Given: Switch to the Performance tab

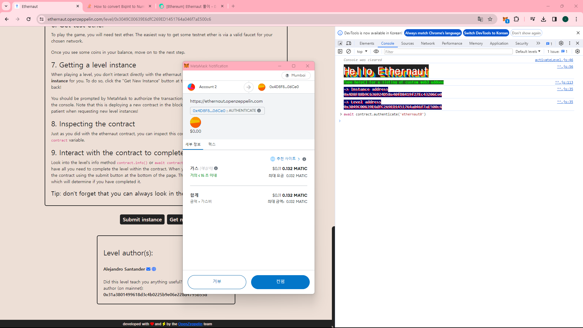Looking at the screenshot, I should coord(452,43).
